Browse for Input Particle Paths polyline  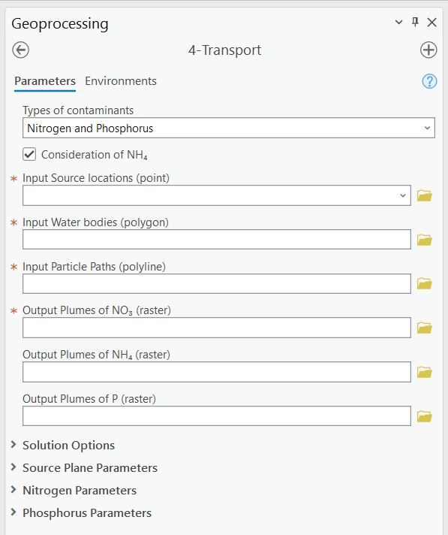coord(425,283)
